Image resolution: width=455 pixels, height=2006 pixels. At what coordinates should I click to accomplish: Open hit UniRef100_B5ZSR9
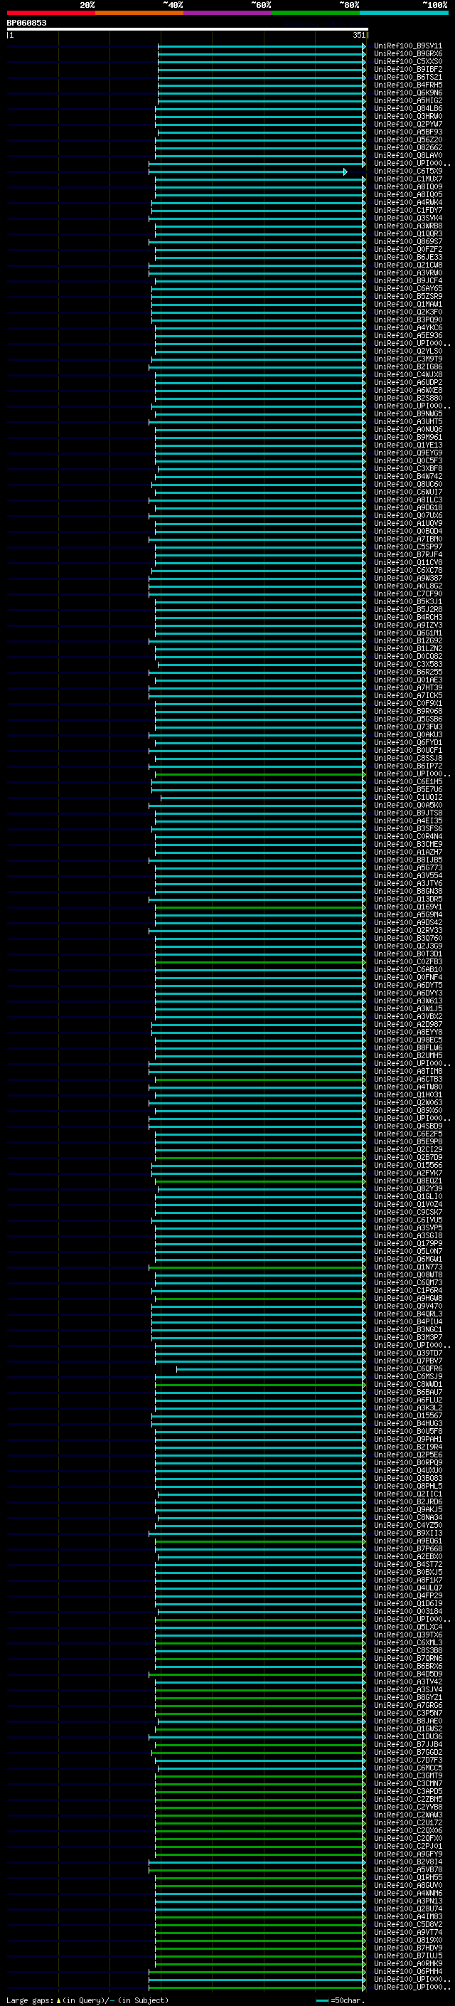click(x=408, y=296)
